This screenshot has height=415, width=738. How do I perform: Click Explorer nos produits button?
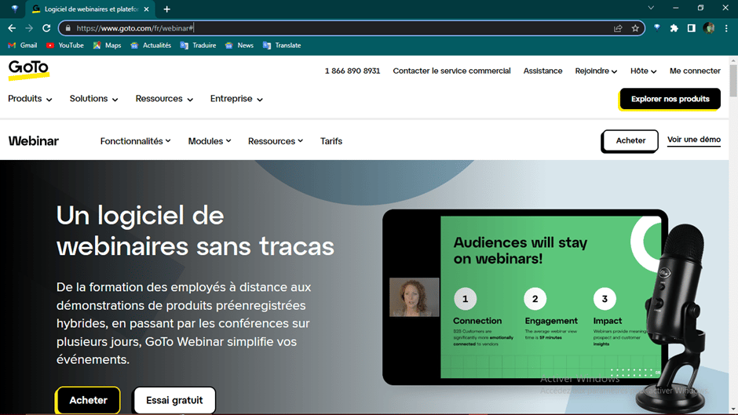[670, 99]
